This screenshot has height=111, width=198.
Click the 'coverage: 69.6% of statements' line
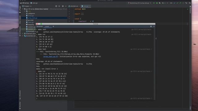click(x=49, y=62)
